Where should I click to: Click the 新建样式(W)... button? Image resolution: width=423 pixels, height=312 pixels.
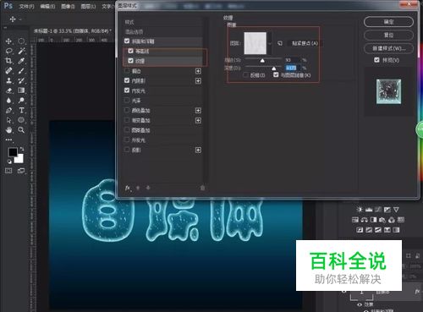click(388, 48)
